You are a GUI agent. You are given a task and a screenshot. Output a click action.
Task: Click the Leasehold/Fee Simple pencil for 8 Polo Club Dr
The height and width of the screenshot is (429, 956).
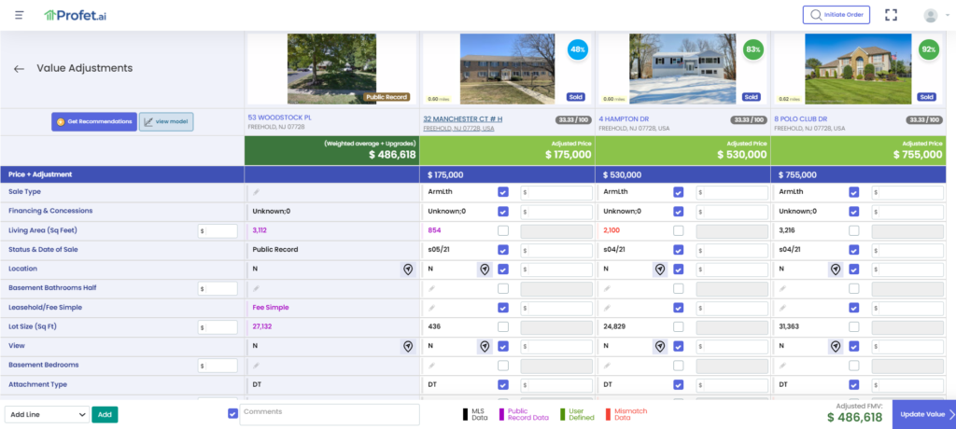(783, 308)
